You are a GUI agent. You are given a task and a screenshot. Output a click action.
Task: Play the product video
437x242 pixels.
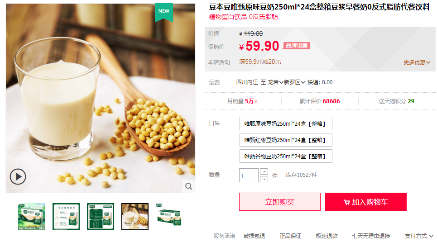(x=18, y=176)
